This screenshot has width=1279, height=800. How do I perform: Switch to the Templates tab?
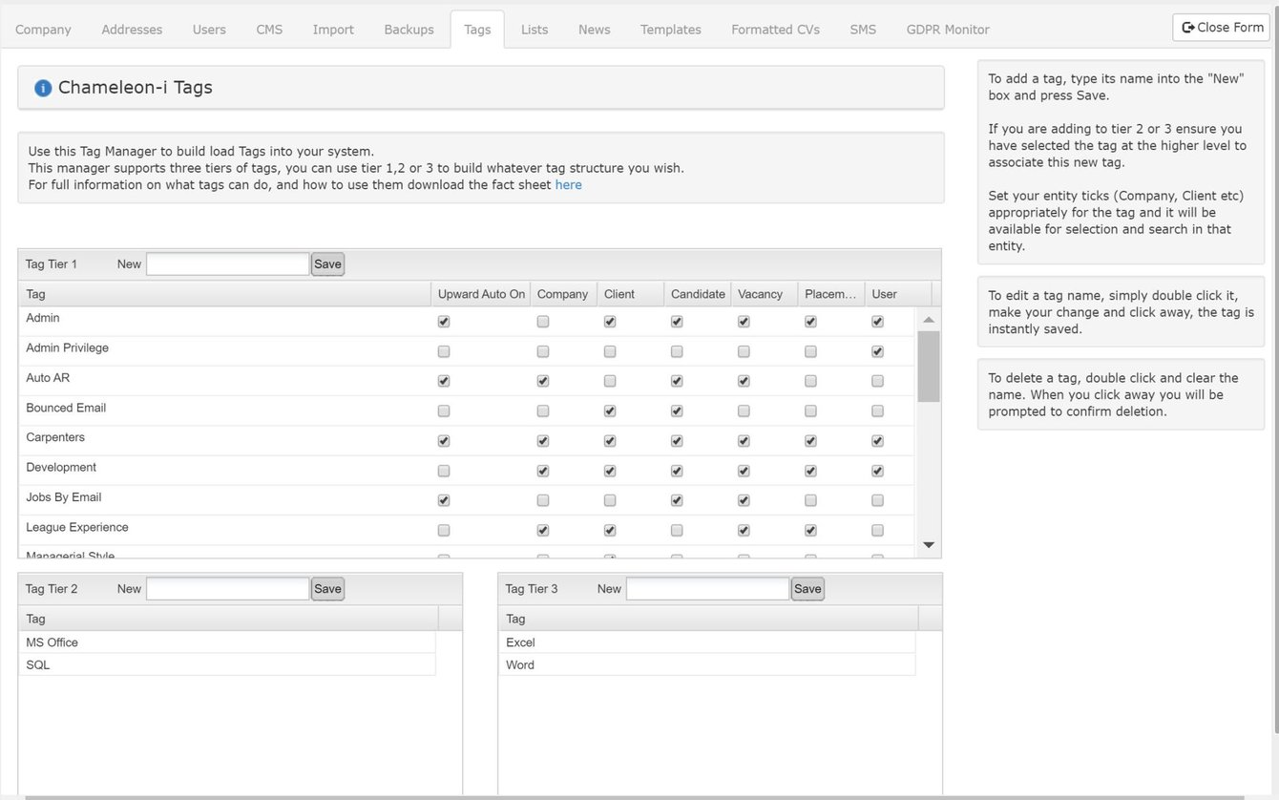click(x=670, y=29)
